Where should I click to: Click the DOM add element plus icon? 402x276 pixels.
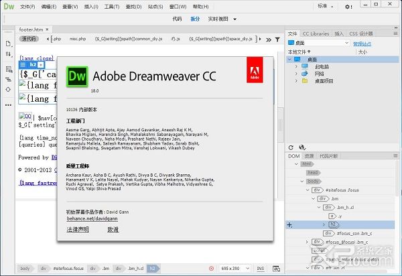tap(289, 225)
